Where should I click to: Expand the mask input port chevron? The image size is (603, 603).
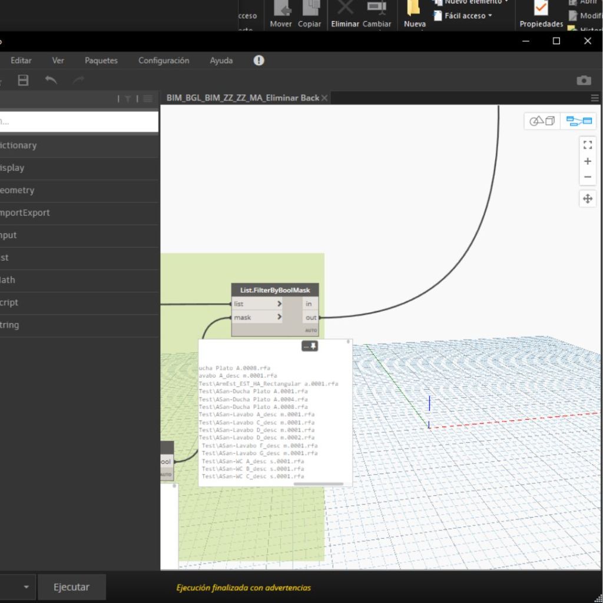click(x=279, y=317)
